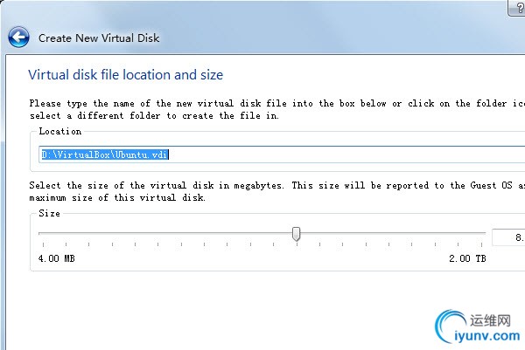Click the far left end of the size slider
This screenshot has width=525, height=350.
tap(40, 233)
